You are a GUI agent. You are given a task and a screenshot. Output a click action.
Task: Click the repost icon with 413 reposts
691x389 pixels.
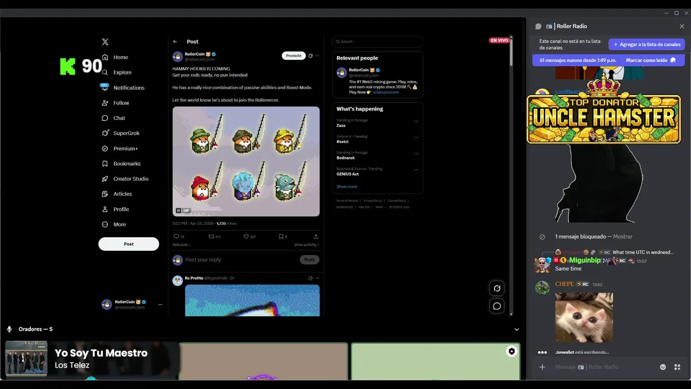click(x=212, y=237)
